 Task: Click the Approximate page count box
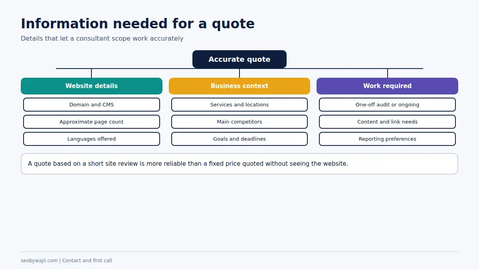point(91,122)
